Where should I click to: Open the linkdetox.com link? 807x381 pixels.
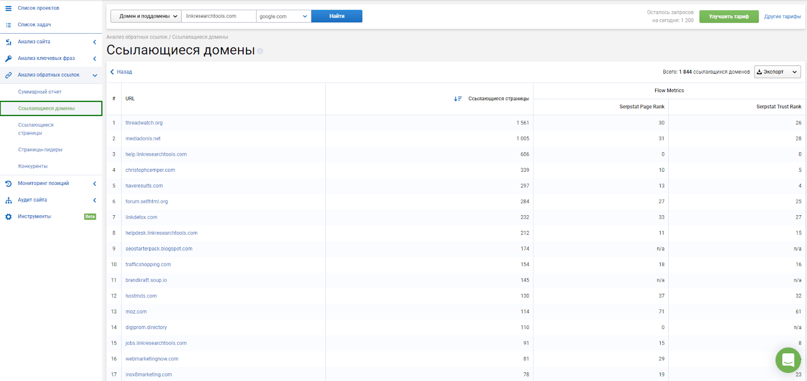tap(141, 217)
